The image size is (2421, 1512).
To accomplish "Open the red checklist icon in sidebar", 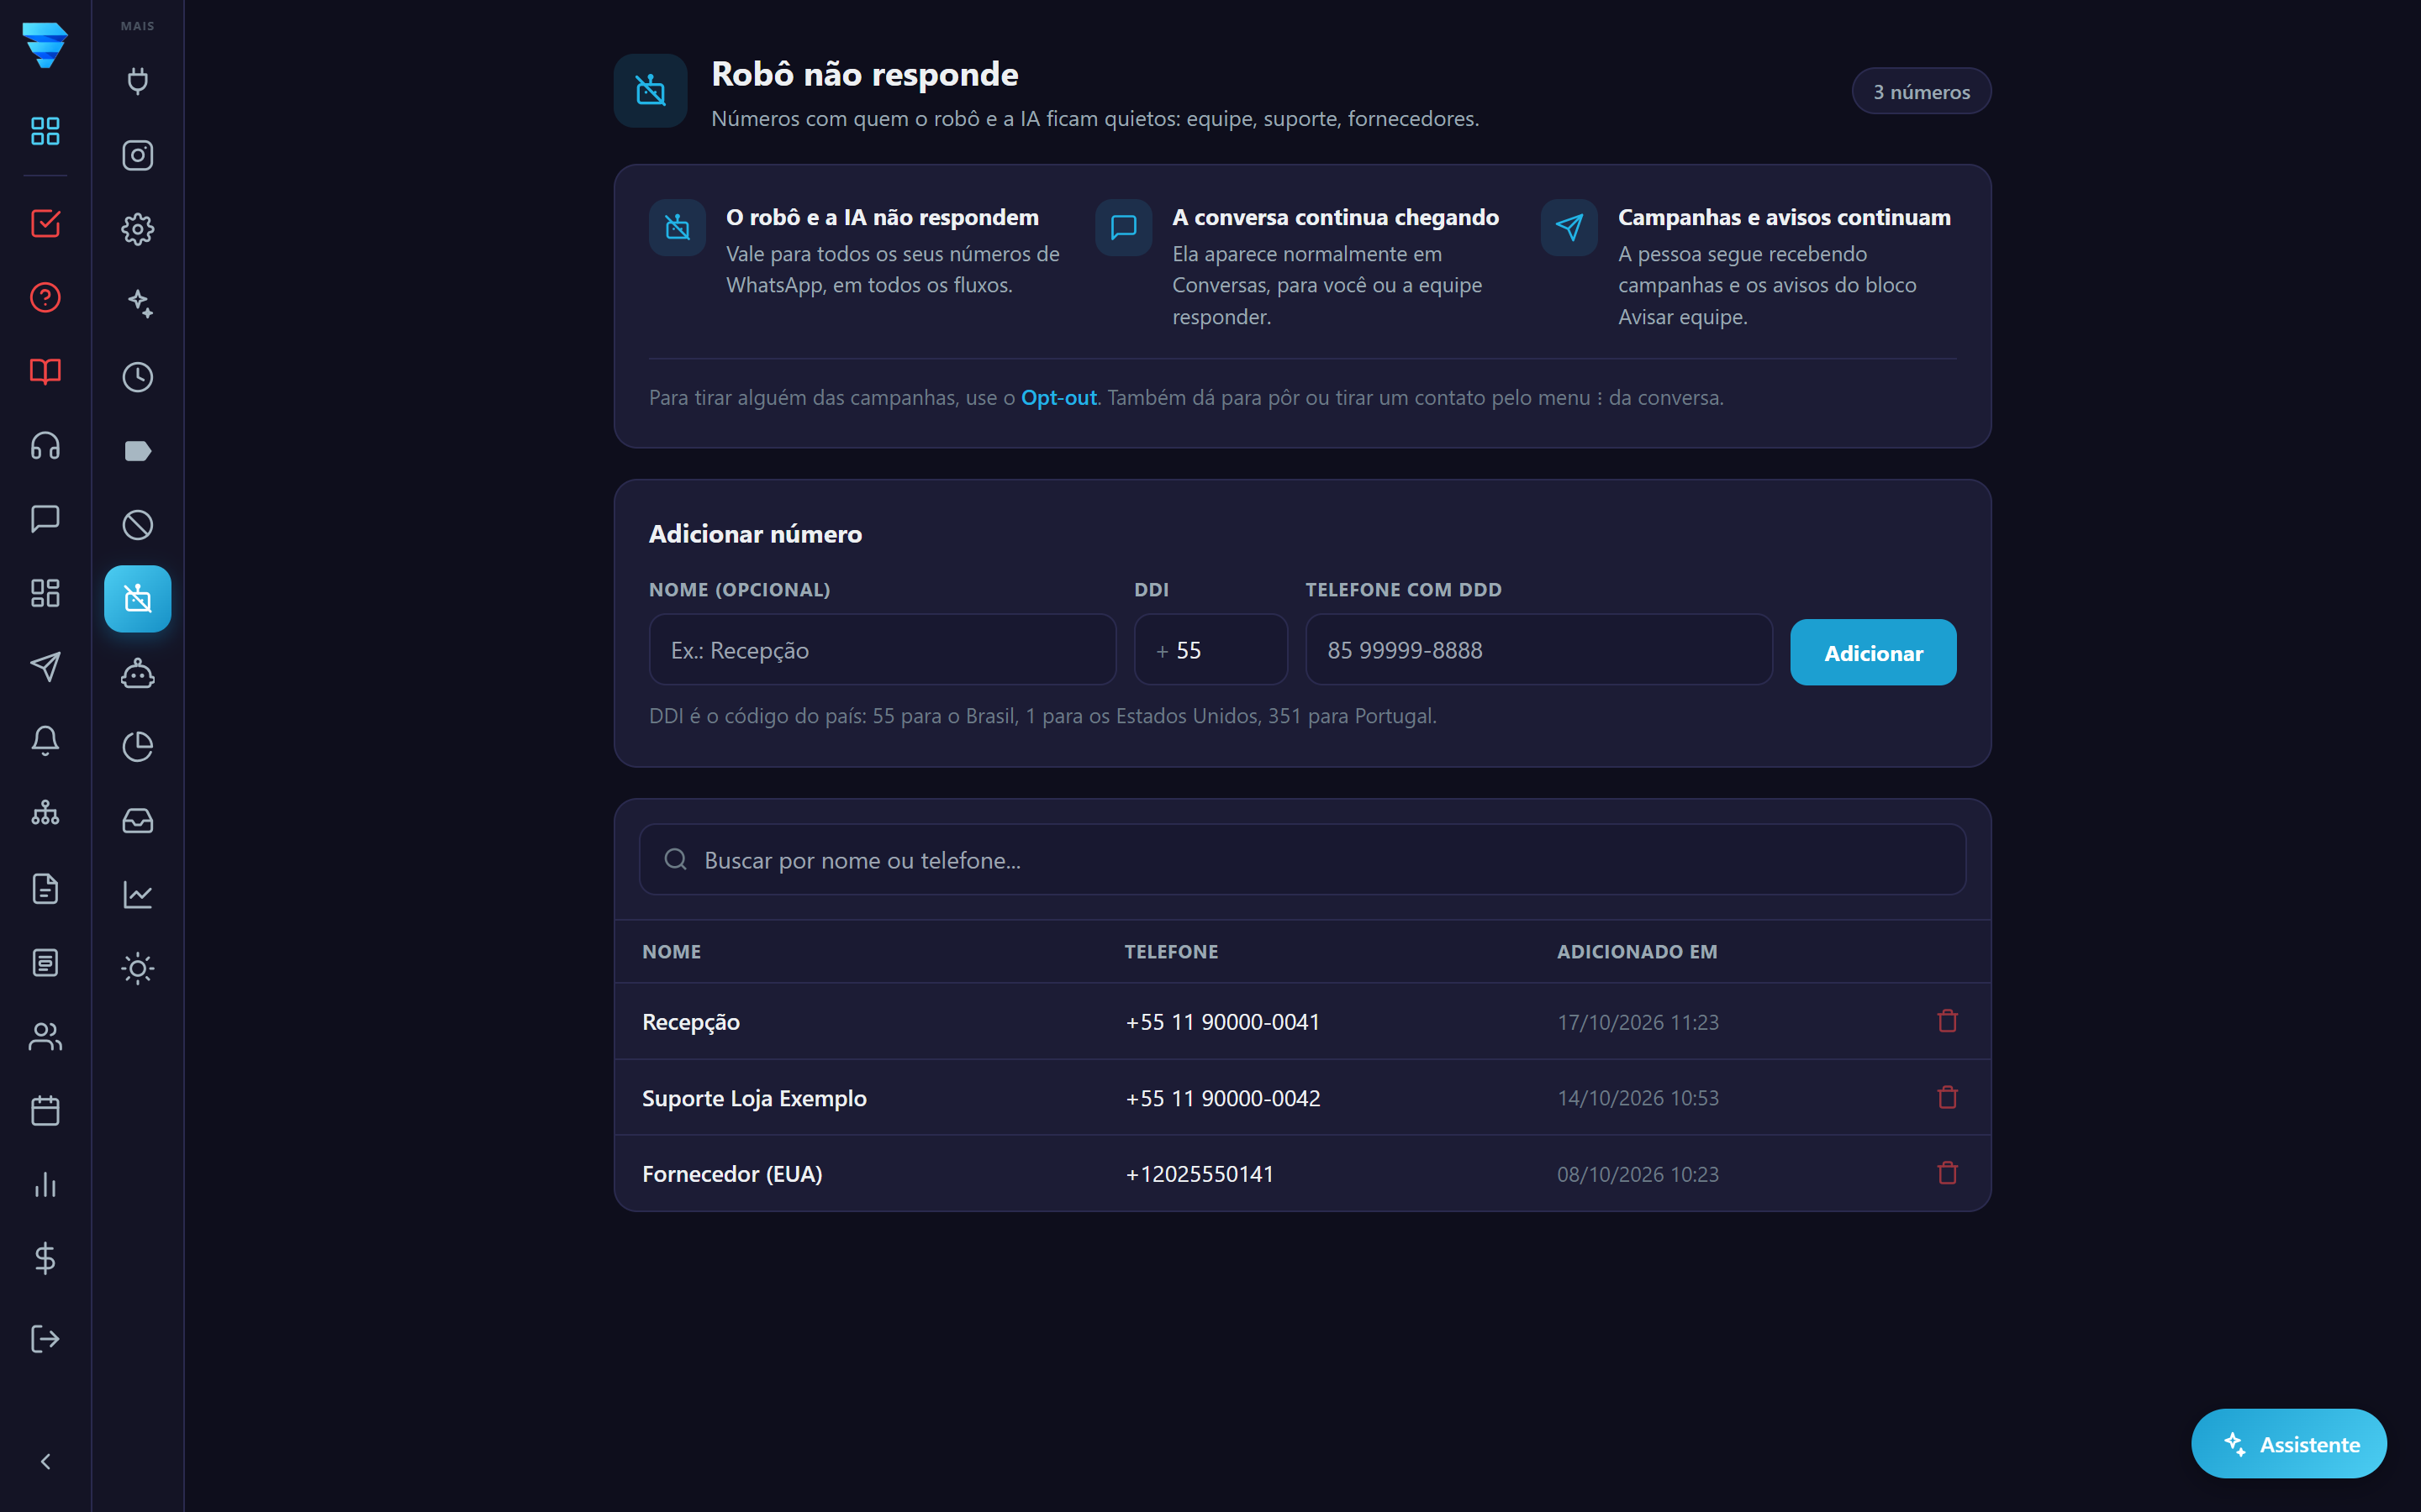I will pos(45,223).
